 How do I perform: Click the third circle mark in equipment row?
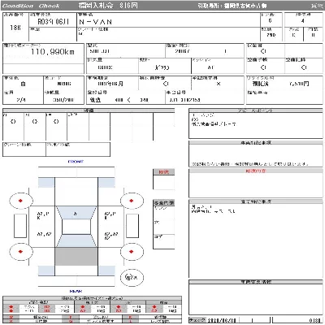(56, 122)
